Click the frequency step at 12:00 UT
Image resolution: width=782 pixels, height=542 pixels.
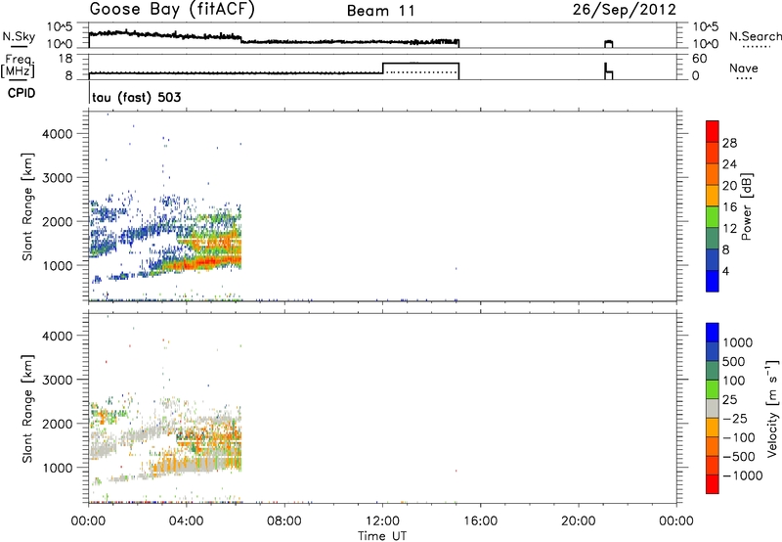382,68
